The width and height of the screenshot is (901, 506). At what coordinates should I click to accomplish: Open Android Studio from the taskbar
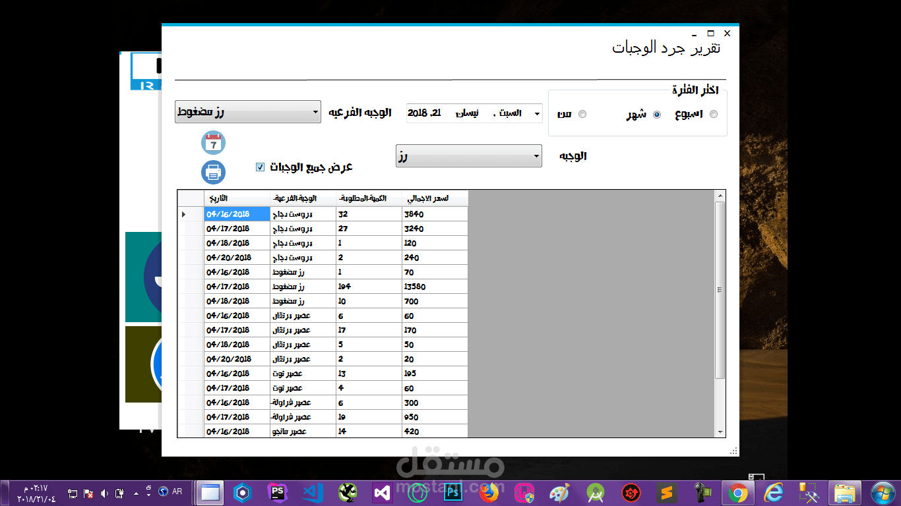(596, 493)
